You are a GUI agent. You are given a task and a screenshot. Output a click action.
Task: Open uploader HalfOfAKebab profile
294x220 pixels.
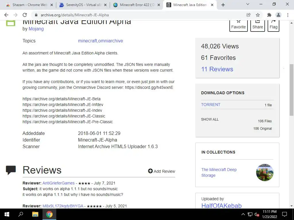pyautogui.click(x=221, y=206)
